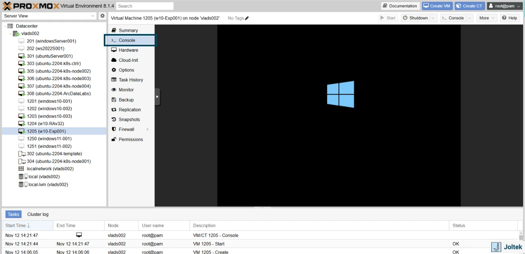Select VM 1202 (windows10-002)
This screenshot has width=525, height=254.
point(49,109)
